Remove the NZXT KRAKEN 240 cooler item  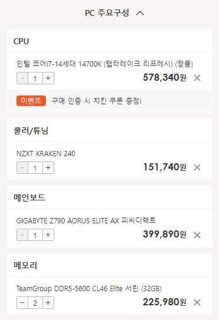click(x=197, y=167)
